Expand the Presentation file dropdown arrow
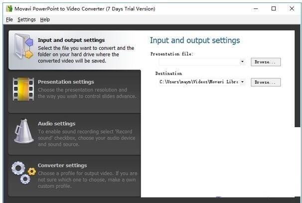 242,62
